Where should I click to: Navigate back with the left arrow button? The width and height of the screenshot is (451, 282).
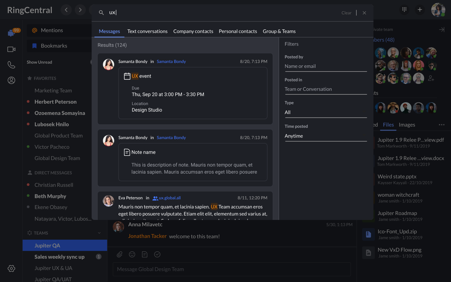(66, 10)
